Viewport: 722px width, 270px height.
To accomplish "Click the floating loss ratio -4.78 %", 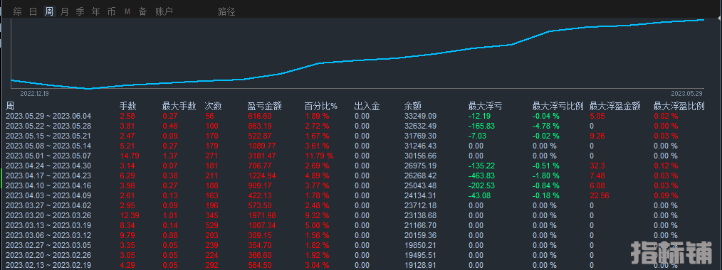I will click(x=545, y=126).
